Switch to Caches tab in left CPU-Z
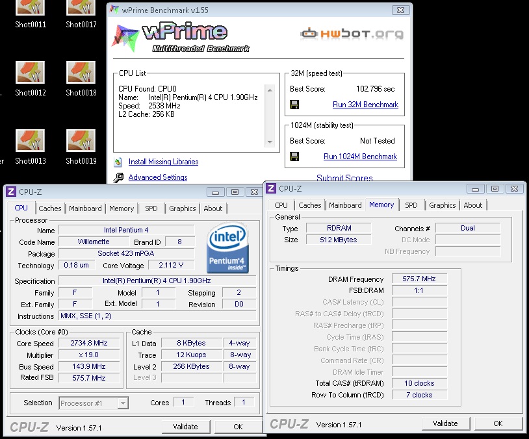The image size is (529, 439). (50, 208)
